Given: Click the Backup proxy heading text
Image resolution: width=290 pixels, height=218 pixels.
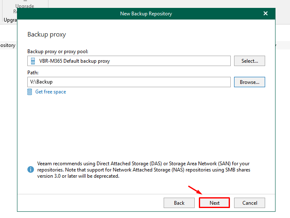Looking at the screenshot, I should pyautogui.click(x=46, y=34).
